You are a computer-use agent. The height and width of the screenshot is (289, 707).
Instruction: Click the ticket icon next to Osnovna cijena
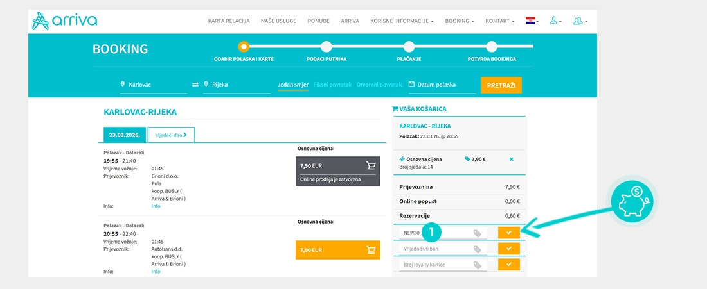pyautogui.click(x=402, y=159)
